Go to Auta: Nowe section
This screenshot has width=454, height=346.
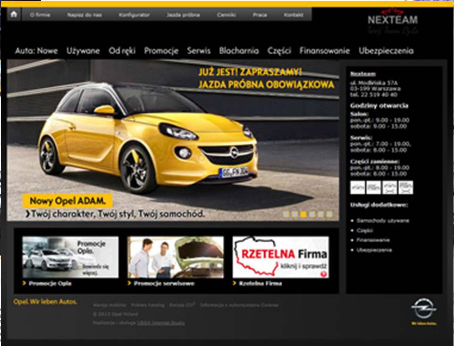coord(36,51)
